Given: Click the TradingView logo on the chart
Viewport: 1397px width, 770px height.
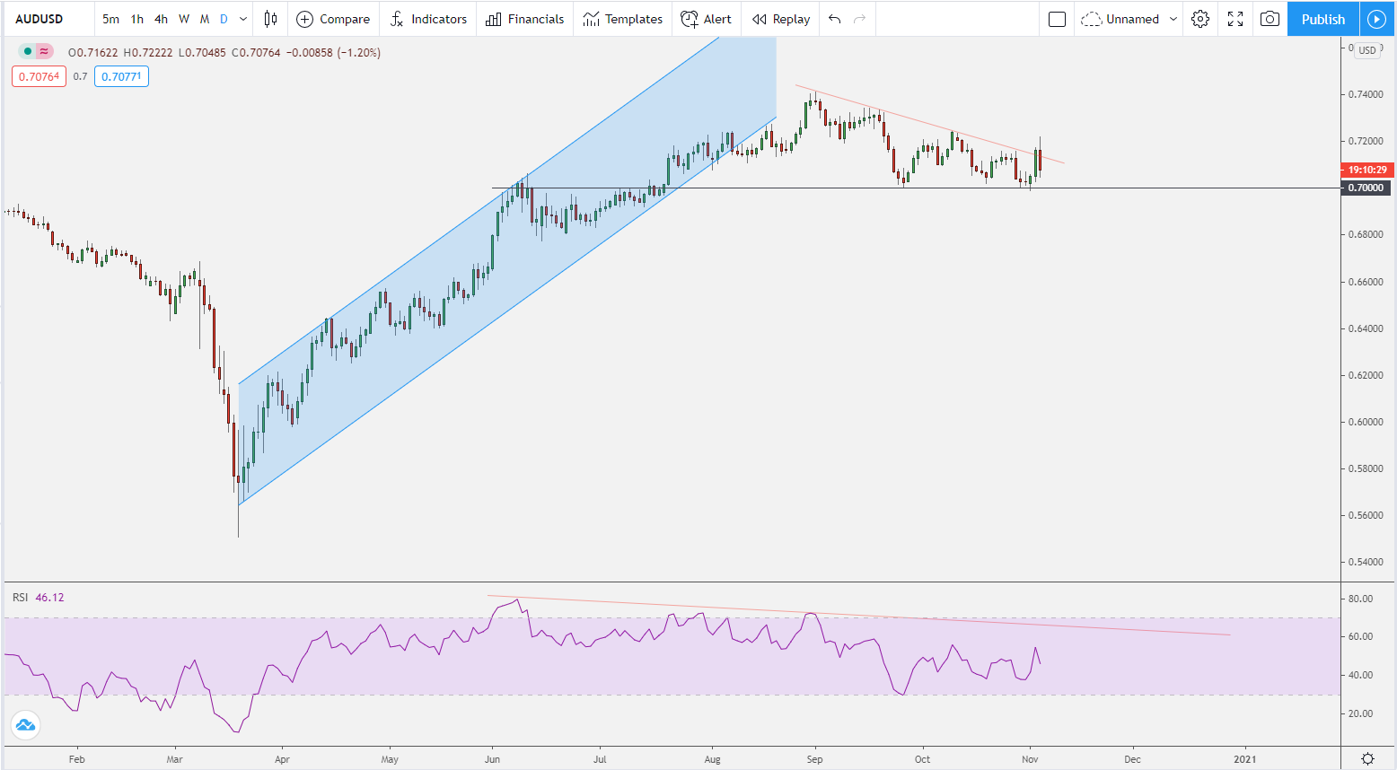Looking at the screenshot, I should pyautogui.click(x=25, y=724).
